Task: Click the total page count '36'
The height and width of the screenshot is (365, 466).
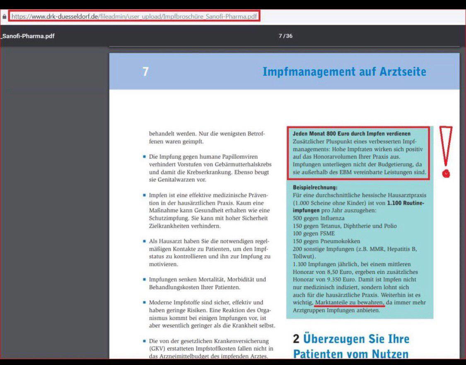Action: coord(289,36)
